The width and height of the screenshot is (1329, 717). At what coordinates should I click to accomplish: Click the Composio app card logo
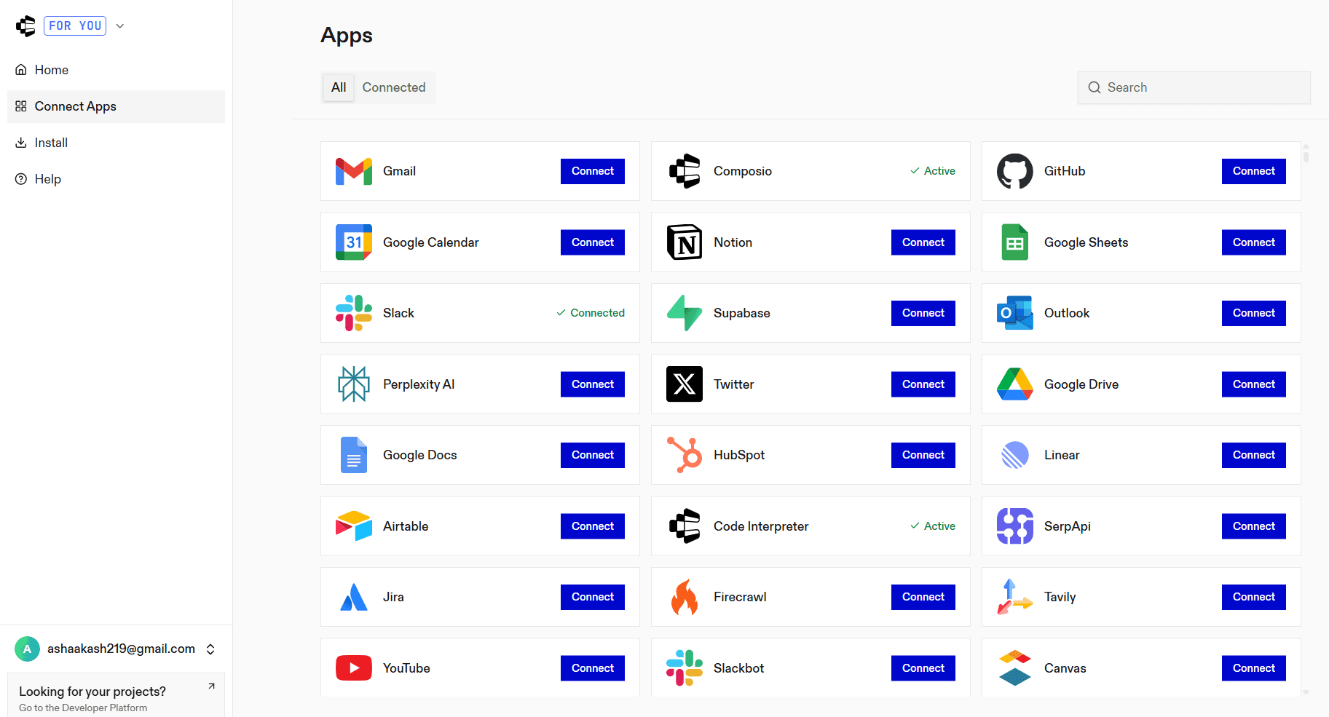click(685, 171)
